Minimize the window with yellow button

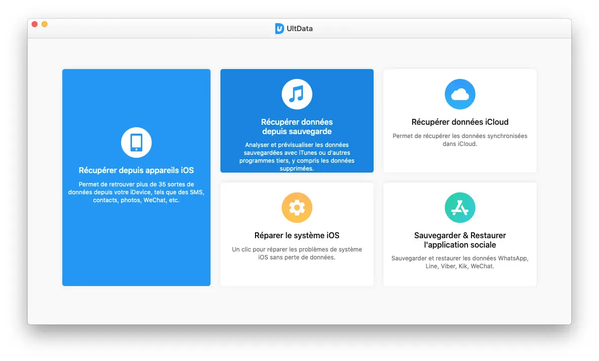click(44, 24)
